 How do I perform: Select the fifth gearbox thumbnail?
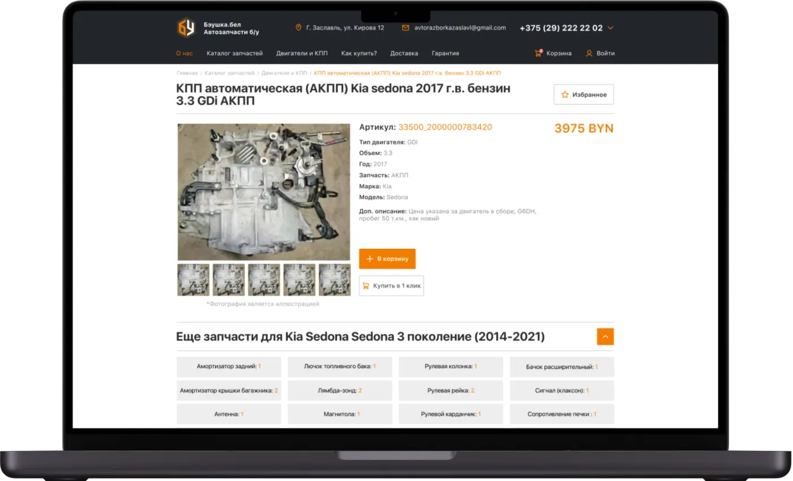(x=335, y=280)
